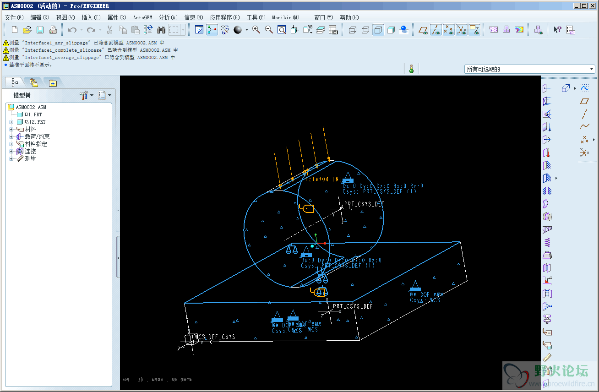Click the datum plane creation icon

[x=585, y=101]
